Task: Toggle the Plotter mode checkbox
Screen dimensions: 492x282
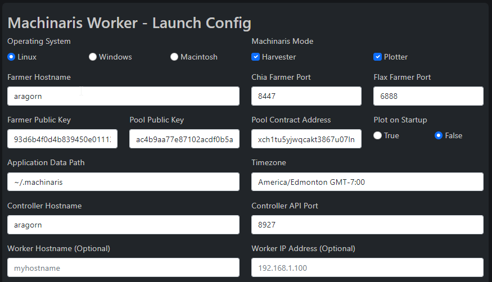Action: 377,57
